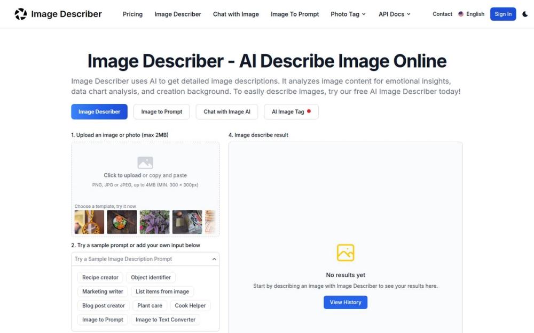Image resolution: width=534 pixels, height=333 pixels.
Task: Click to upload text in the upload area
Action: click(x=122, y=175)
